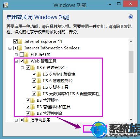Viewport: 140px width, 139px height.
Task: Select the IIS 管理脚本和工具 item label
Action: 54,107
